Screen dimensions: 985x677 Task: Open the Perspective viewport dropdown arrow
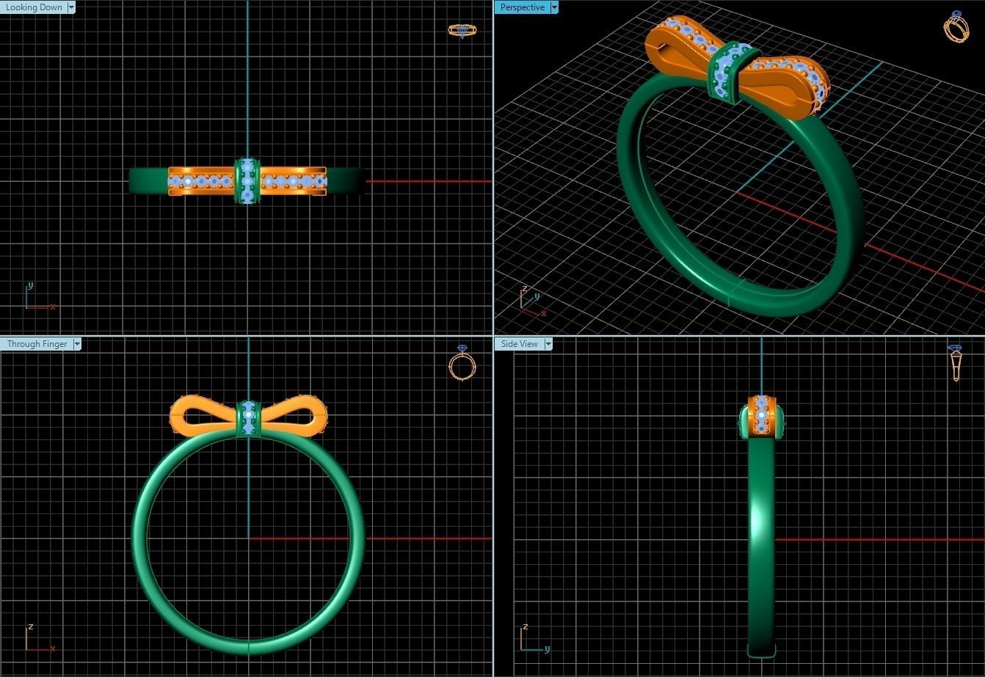(x=554, y=7)
